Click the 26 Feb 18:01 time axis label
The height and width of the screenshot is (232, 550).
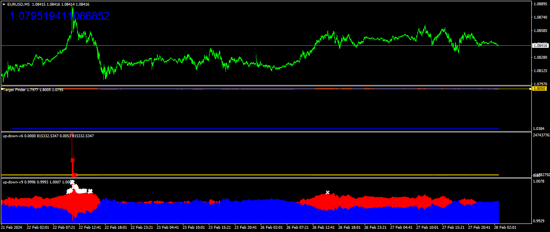(x=349, y=228)
